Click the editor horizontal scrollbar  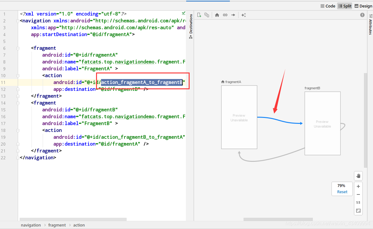tap(73, 219)
